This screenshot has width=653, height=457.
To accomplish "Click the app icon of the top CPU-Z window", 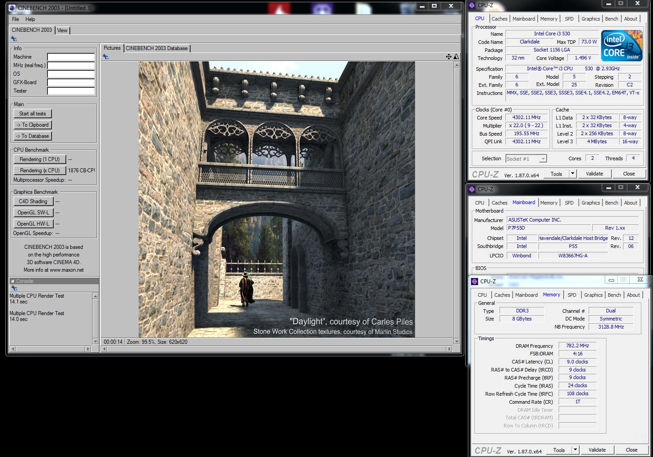I will [472, 5].
